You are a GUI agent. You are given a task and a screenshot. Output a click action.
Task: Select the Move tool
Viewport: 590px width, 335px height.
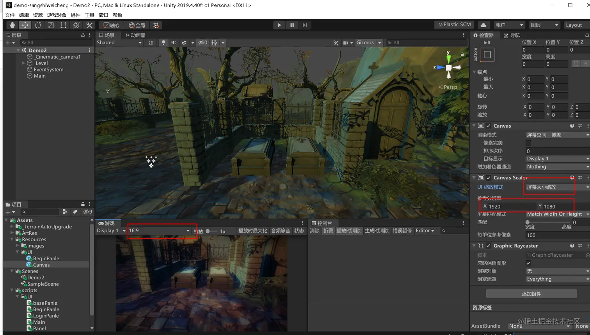25,25
